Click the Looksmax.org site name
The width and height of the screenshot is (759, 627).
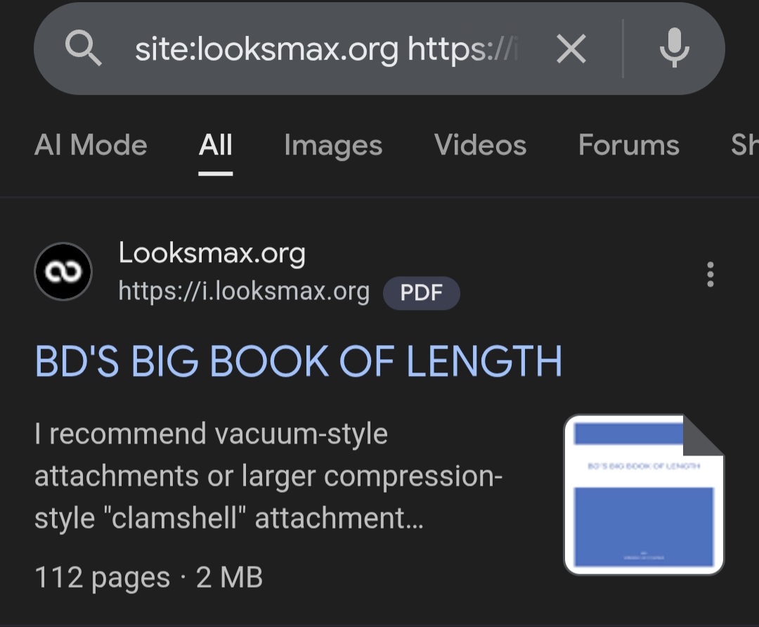[x=212, y=253]
